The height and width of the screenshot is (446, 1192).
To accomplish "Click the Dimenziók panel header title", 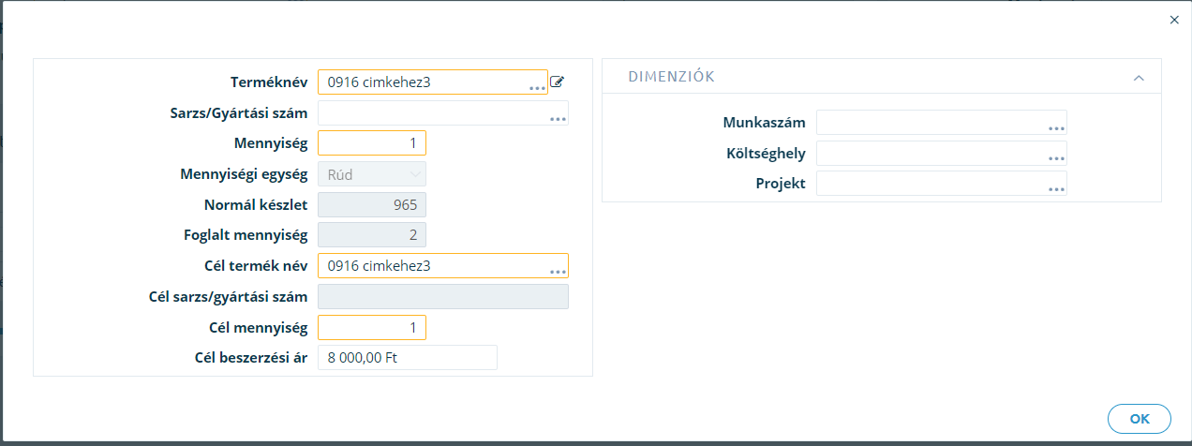I will pos(671,77).
